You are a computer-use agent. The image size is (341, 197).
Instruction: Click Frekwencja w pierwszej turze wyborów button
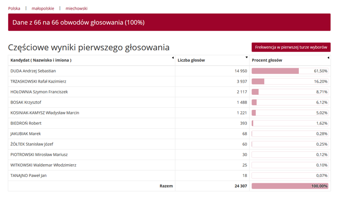tap(291, 47)
